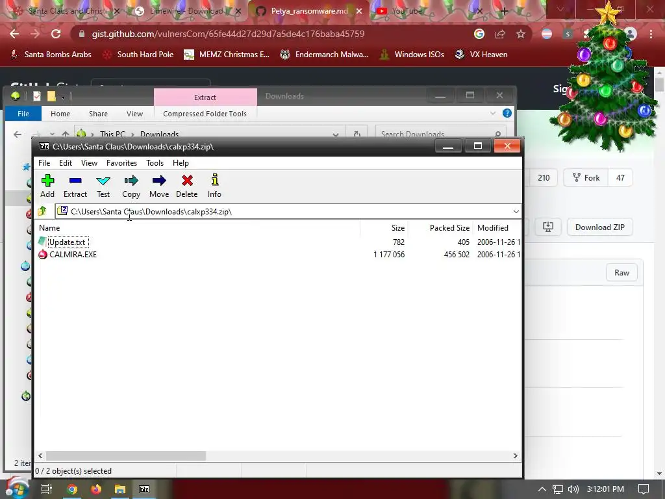Click the Google icon in the address bar
This screenshot has width=665, height=499.
coord(479,34)
